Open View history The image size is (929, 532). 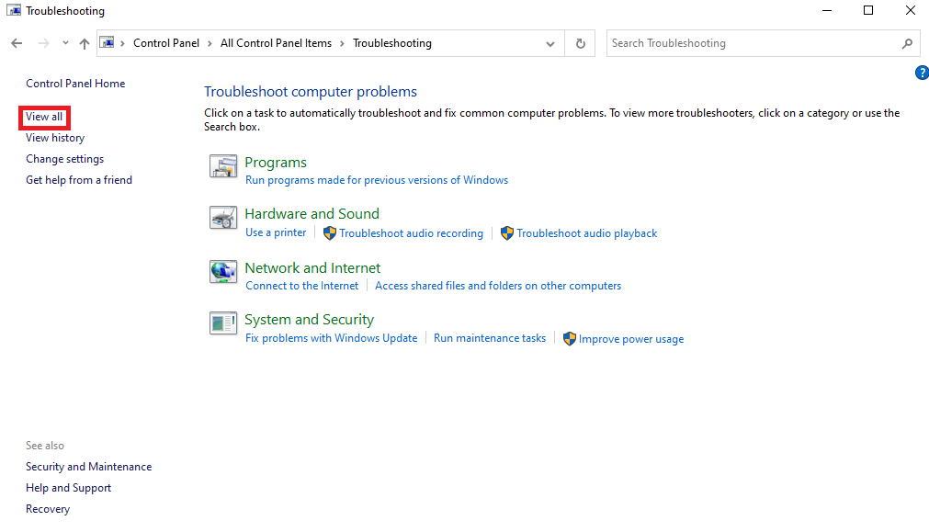pos(55,138)
